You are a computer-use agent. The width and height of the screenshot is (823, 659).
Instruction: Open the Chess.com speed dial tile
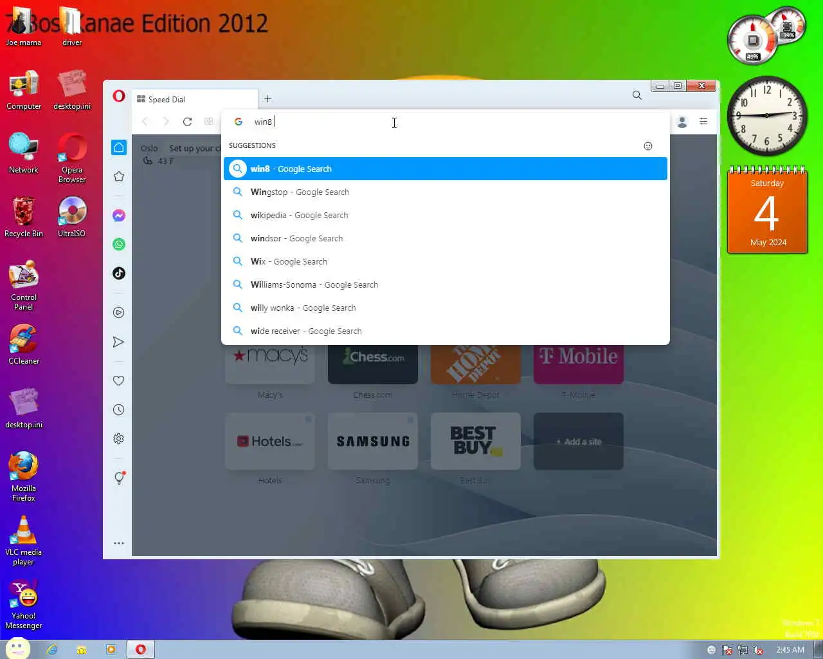click(373, 364)
